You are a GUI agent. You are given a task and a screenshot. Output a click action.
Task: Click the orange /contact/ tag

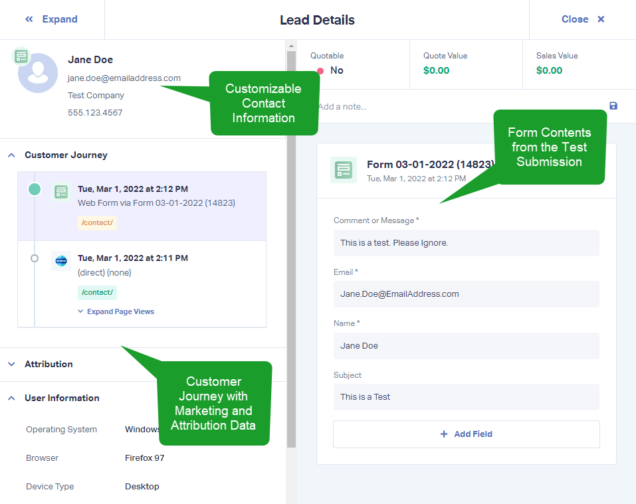(97, 223)
